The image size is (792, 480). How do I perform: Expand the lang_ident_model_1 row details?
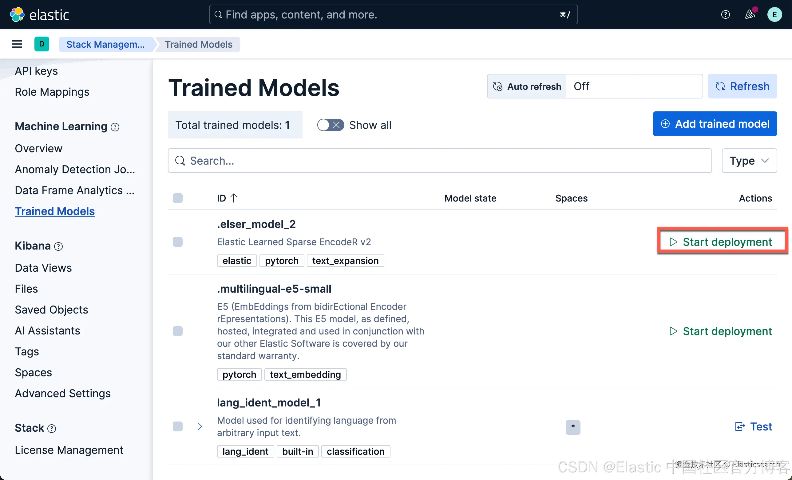tap(200, 426)
